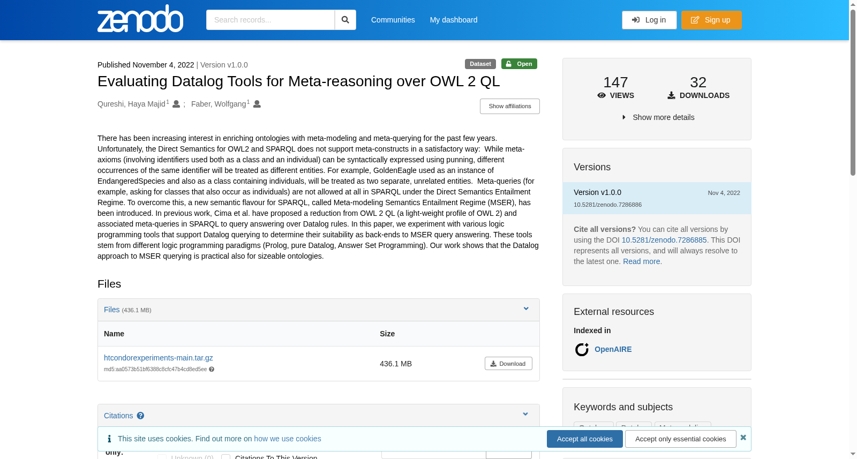Click the Name column header
857x459 pixels.
114,334
